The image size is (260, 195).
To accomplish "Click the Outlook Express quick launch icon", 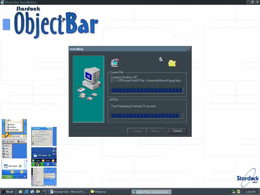I will [32, 192].
